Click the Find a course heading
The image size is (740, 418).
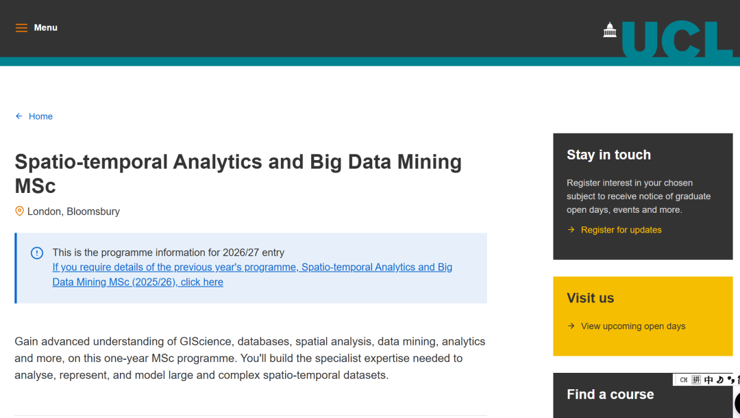(x=610, y=394)
